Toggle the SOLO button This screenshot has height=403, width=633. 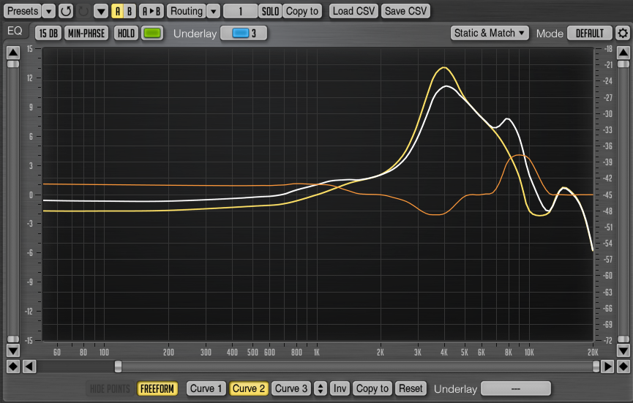(x=270, y=11)
